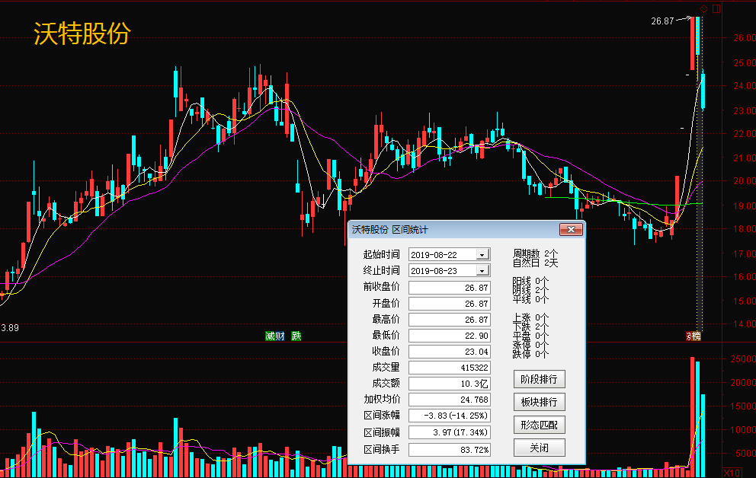The width and height of the screenshot is (756, 478).
Task: Select the 前收盘价 value 26.87
Action: 450,288
